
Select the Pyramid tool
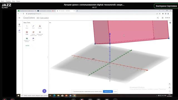[x=40, y=27]
